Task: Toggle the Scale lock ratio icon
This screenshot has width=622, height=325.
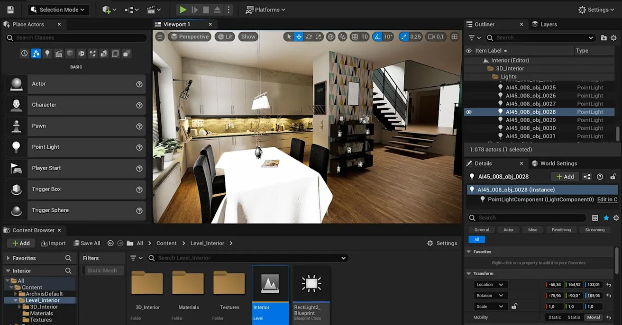Action: (514, 307)
